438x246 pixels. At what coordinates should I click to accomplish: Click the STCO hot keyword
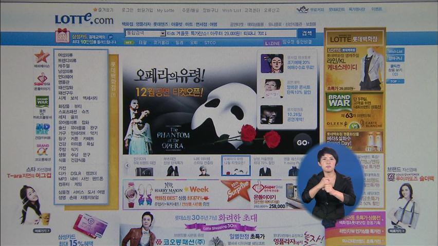click(210, 43)
